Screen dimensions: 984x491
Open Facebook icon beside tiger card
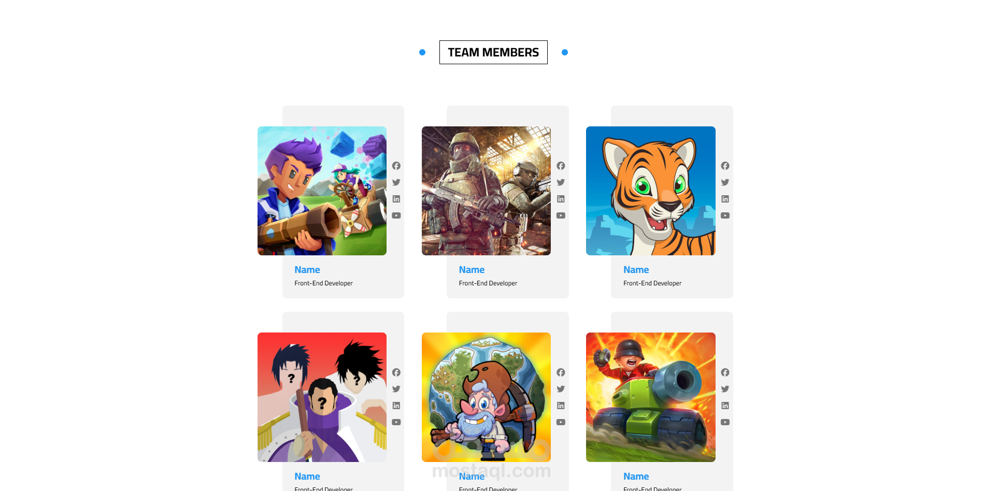coord(725,166)
